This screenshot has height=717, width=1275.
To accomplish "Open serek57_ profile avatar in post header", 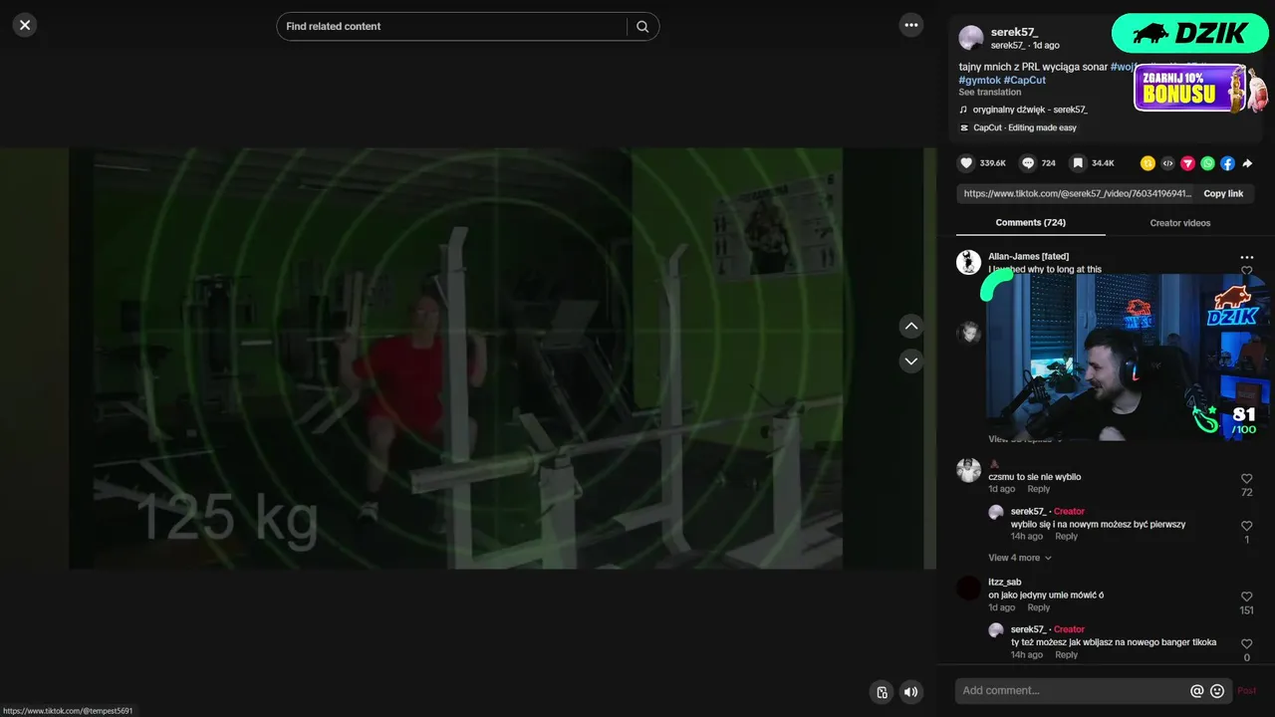I will (x=971, y=38).
